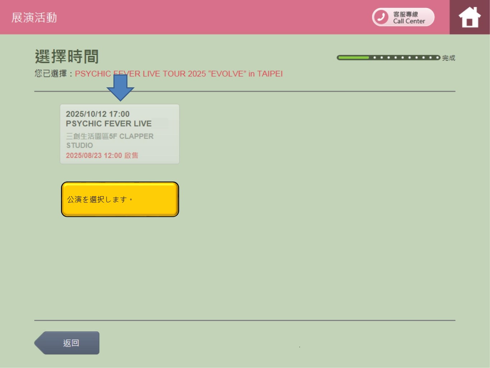Select the PSYCHIC FEVER LIVE card title
This screenshot has width=490, height=368.
point(108,124)
